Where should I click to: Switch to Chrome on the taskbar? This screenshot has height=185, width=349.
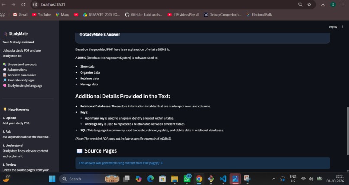pyautogui.click(x=199, y=179)
